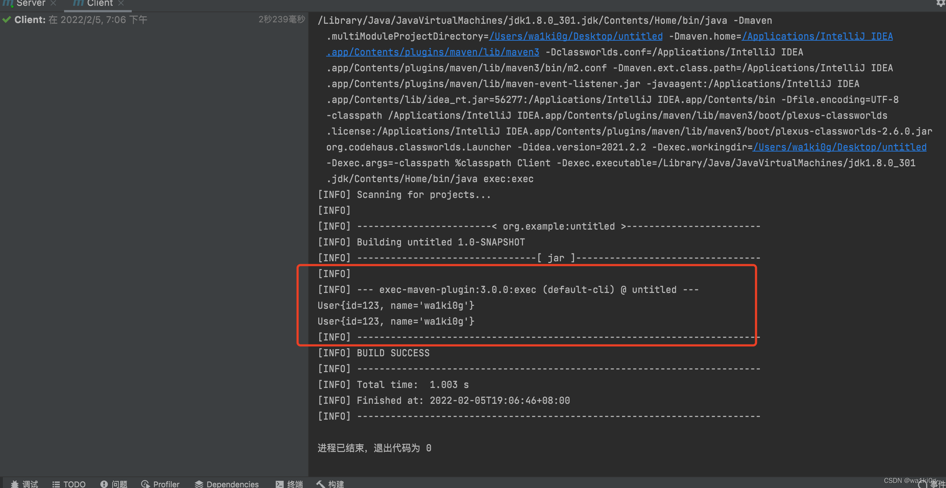Image resolution: width=946 pixels, height=488 pixels.
Task: Click the green success checkmark beside Client
Action: (6, 20)
